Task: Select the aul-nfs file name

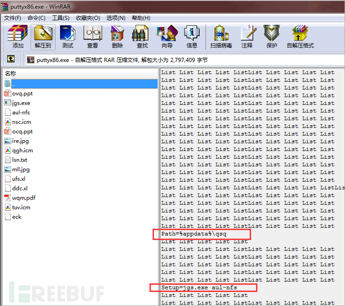Action: [21, 113]
